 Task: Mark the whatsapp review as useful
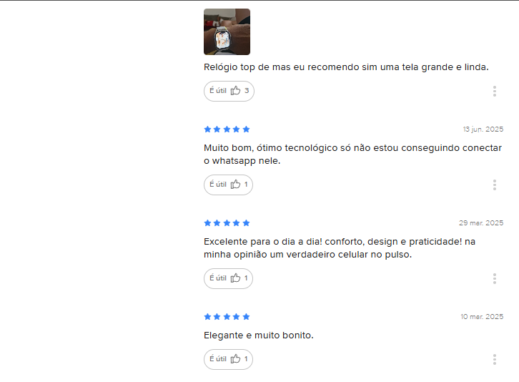(x=228, y=185)
